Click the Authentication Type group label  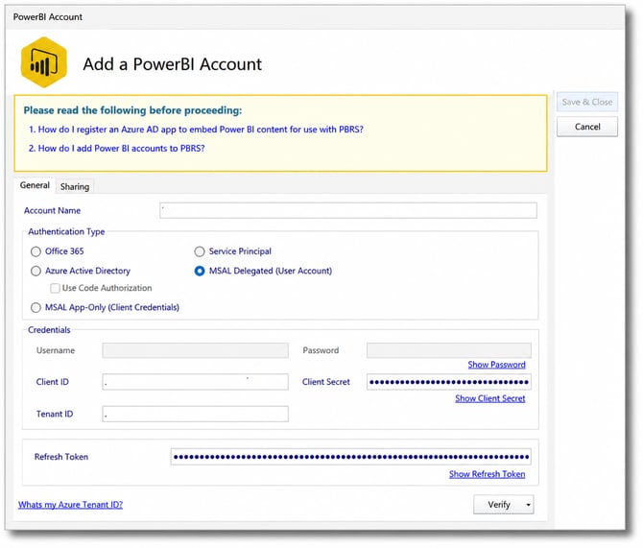tap(66, 231)
